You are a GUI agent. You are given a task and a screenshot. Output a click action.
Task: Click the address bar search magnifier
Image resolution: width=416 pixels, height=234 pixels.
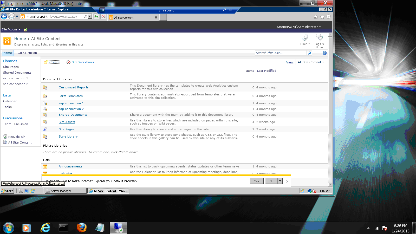86,16
